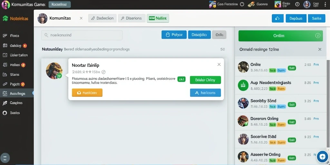Screen dimensions: 330x165
Task: Open Stares in the left sidebar
Action: point(11,74)
